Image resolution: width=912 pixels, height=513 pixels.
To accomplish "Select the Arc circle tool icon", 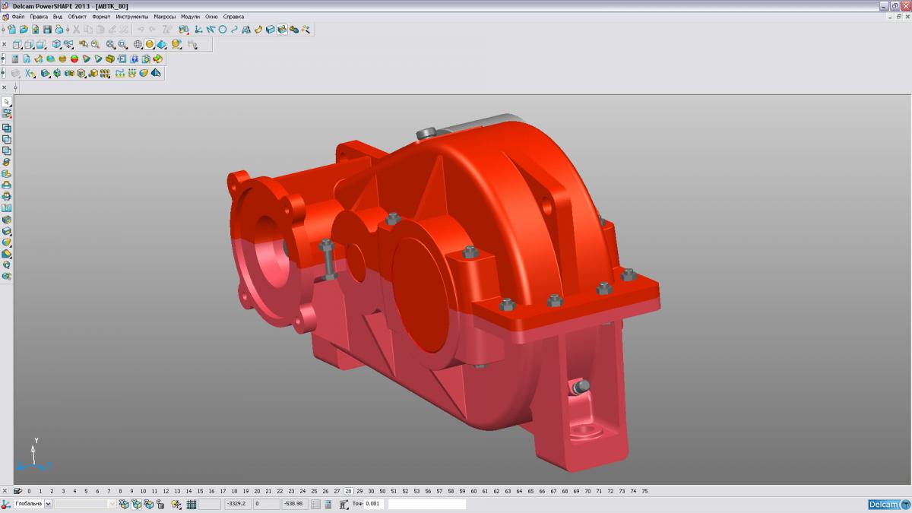I will tap(222, 30).
